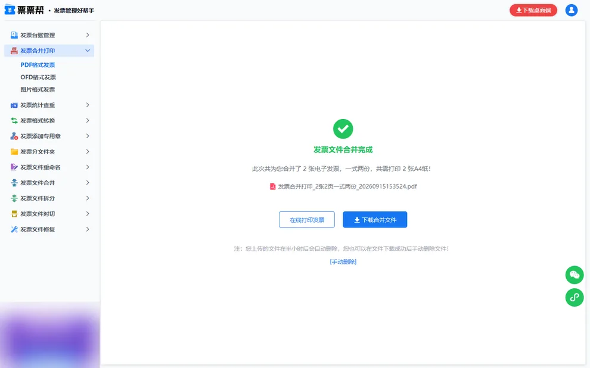Collapse 发票合并打印 chevron
This screenshot has height=368, width=590.
click(87, 51)
